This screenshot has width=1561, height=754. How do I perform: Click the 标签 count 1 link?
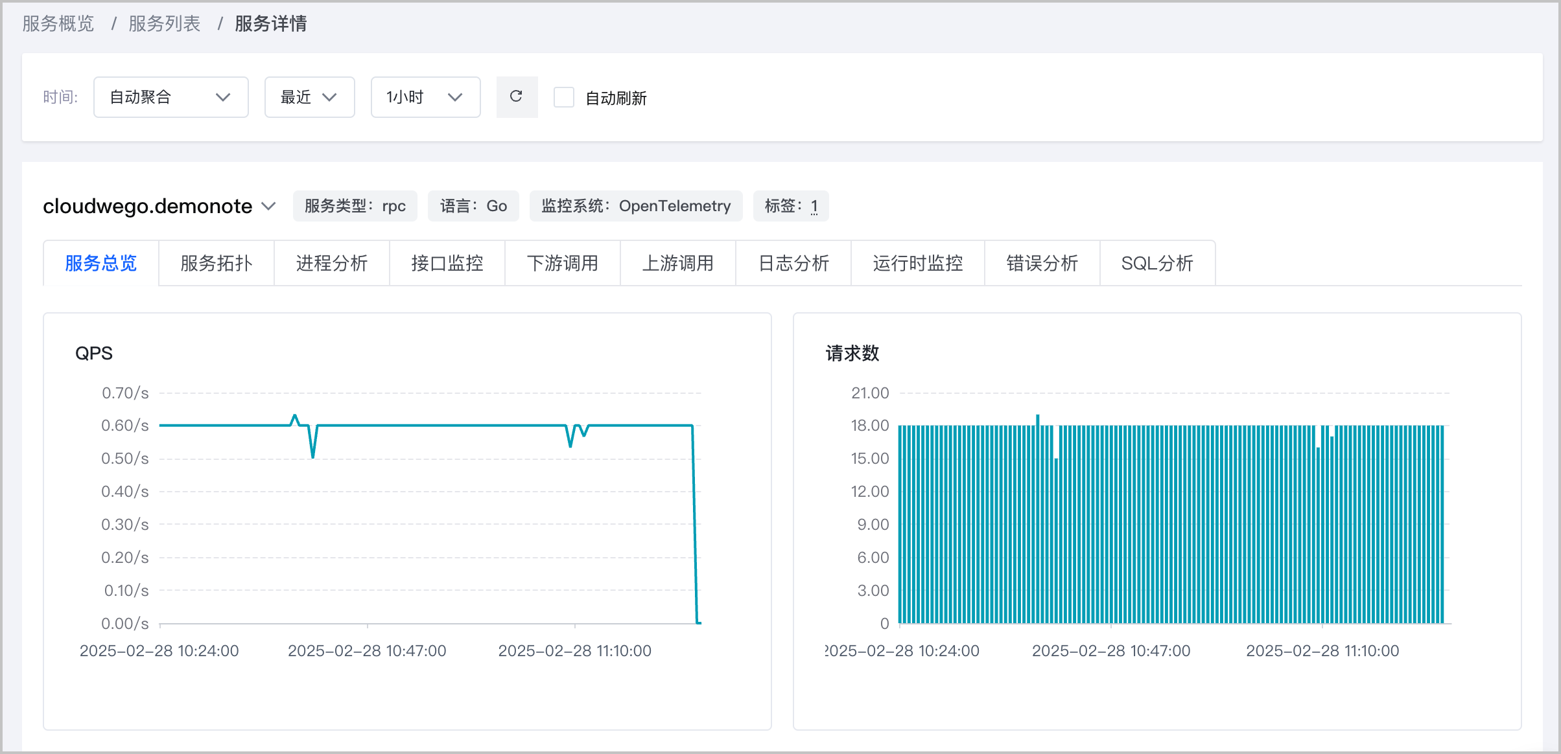814,207
